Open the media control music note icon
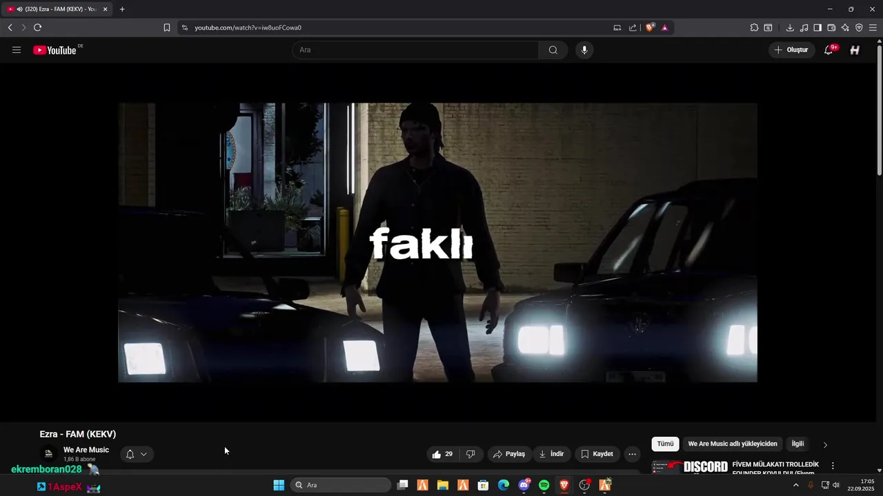 pos(804,28)
